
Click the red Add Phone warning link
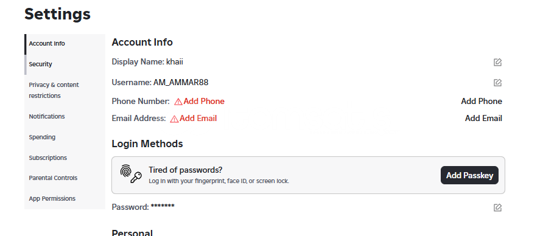coord(204,102)
